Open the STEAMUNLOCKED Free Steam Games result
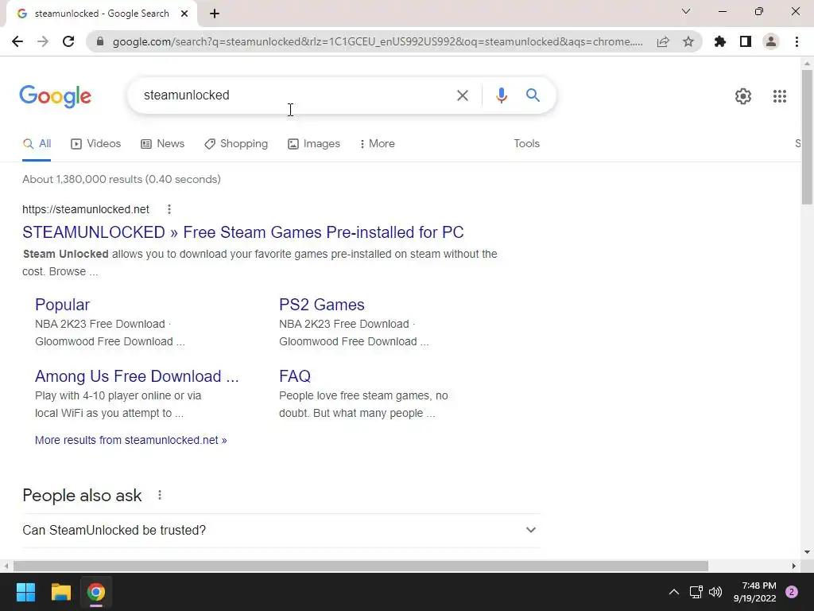The height and width of the screenshot is (611, 814). 243,232
